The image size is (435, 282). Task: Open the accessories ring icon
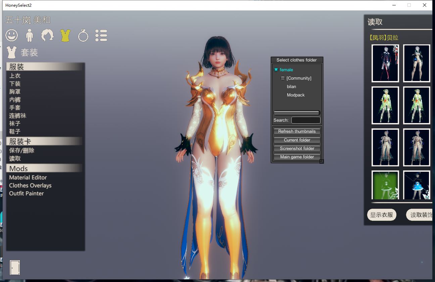click(x=83, y=35)
